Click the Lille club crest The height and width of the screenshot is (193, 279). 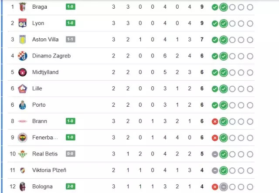pos(23,88)
